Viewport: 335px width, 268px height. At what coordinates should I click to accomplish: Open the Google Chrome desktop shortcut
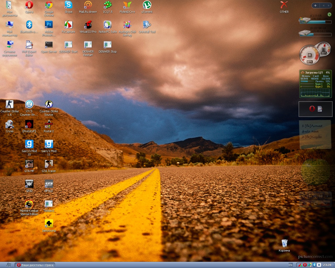49,5
